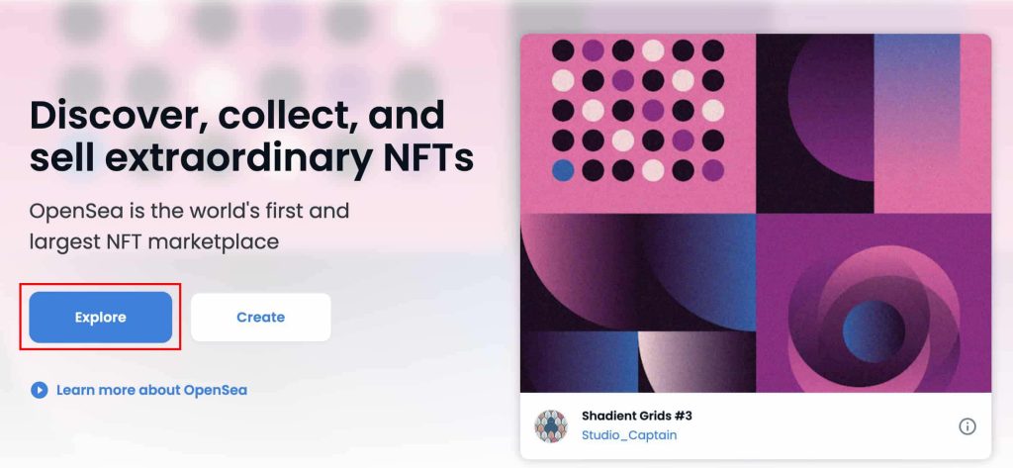Click the single blue dot in the dot grid
1013x468 pixels.
(x=562, y=170)
